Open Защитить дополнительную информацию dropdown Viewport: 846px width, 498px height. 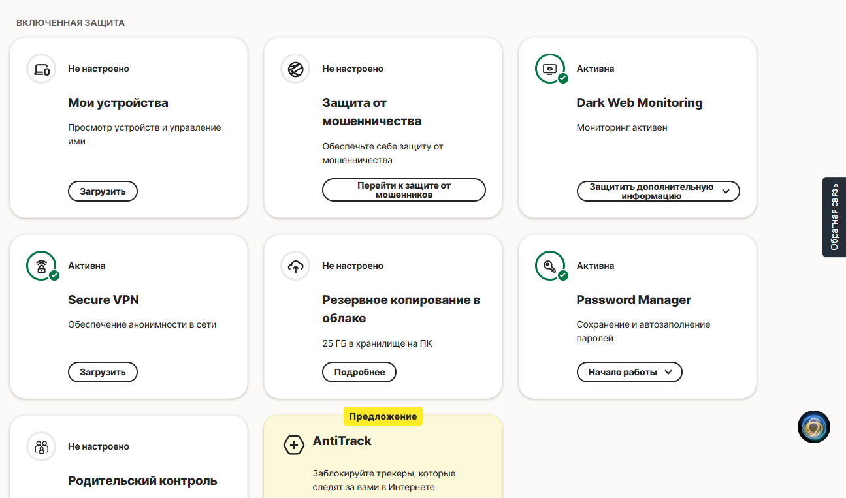click(x=658, y=191)
